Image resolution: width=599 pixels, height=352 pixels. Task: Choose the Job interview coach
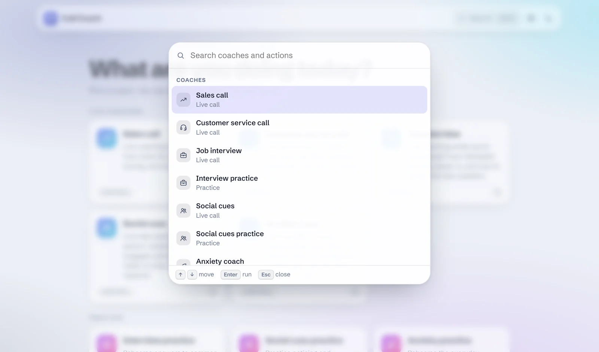tap(299, 155)
